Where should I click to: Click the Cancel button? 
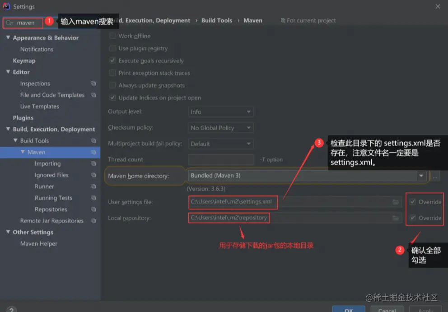coord(387,309)
